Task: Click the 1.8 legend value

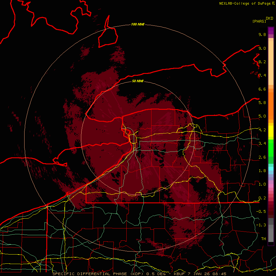Action: 262,171
